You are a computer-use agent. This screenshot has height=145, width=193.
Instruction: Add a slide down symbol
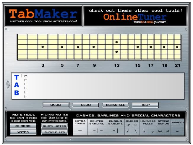pyautogui.click(x=136, y=131)
